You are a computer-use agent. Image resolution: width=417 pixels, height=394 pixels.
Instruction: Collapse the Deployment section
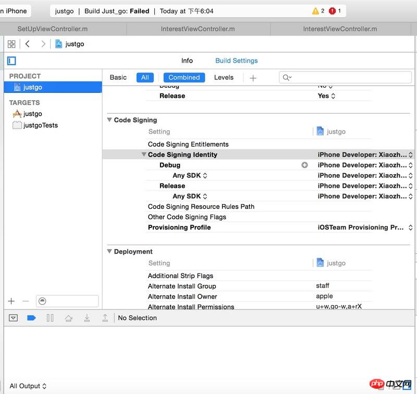(x=109, y=252)
